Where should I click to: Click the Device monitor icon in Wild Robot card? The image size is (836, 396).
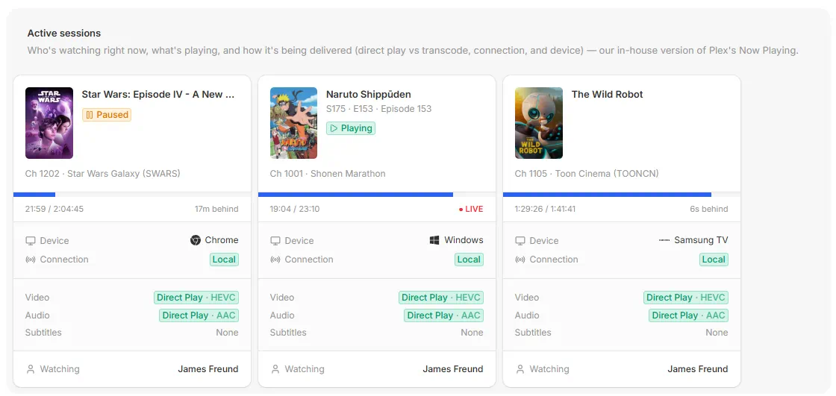coord(520,241)
